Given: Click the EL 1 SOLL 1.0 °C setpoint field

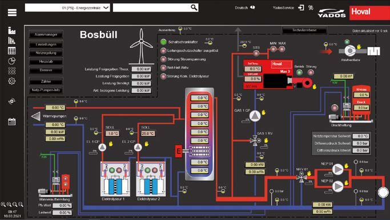Looking at the screenshot, I should click(112, 133).
